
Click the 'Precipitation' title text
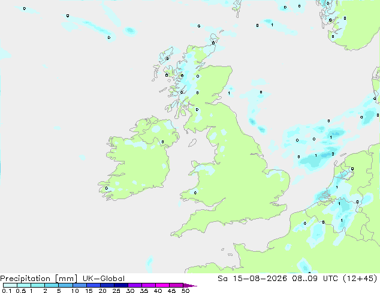(x=25, y=279)
